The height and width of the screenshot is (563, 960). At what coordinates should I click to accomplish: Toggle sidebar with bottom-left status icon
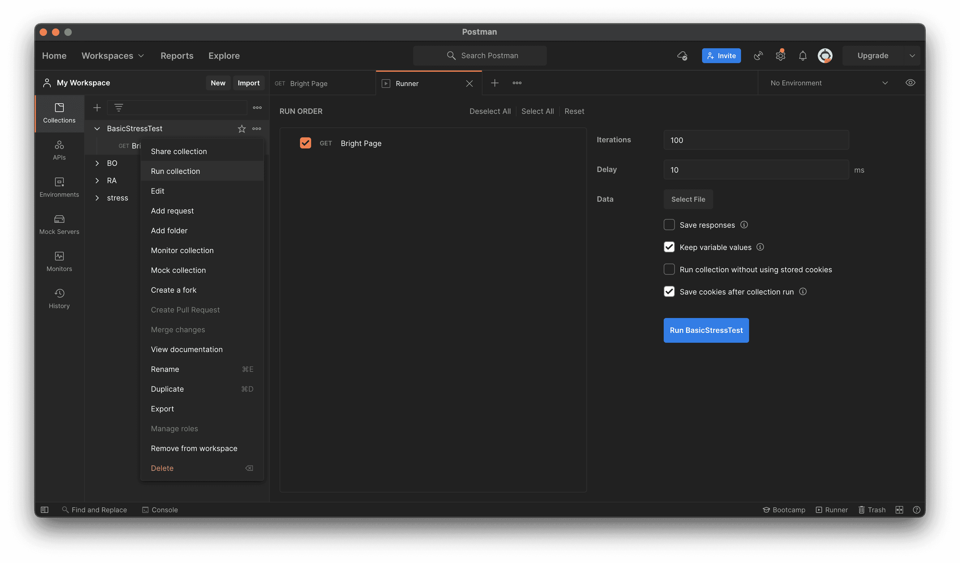(x=45, y=510)
